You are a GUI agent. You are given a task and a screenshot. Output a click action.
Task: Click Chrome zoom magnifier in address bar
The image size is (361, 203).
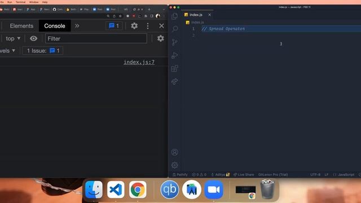coord(108,16)
